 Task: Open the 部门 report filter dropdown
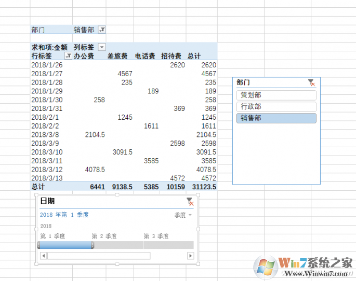tap(102, 30)
